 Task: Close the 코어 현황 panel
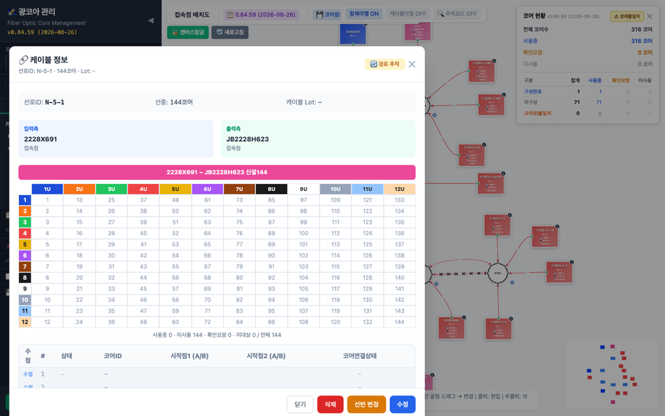click(650, 17)
